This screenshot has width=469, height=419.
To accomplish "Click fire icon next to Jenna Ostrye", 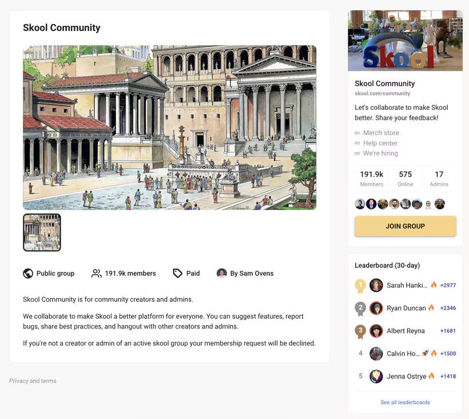I will coord(431,376).
